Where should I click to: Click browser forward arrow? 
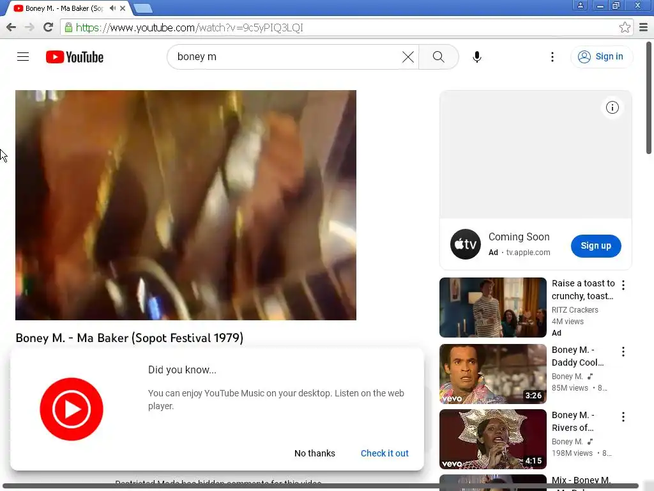pos(29,27)
